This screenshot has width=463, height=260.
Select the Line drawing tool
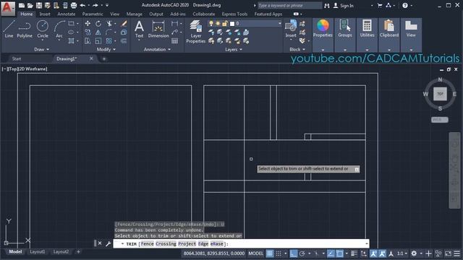click(x=9, y=29)
